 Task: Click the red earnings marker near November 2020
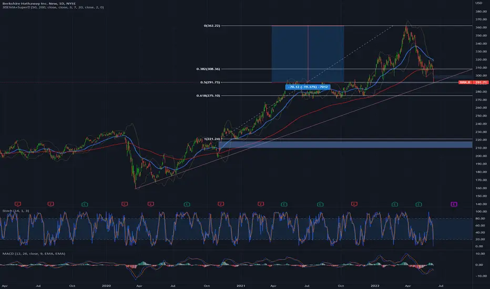point(221,204)
